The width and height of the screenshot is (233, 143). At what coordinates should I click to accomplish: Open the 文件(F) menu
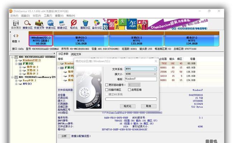point(14,16)
